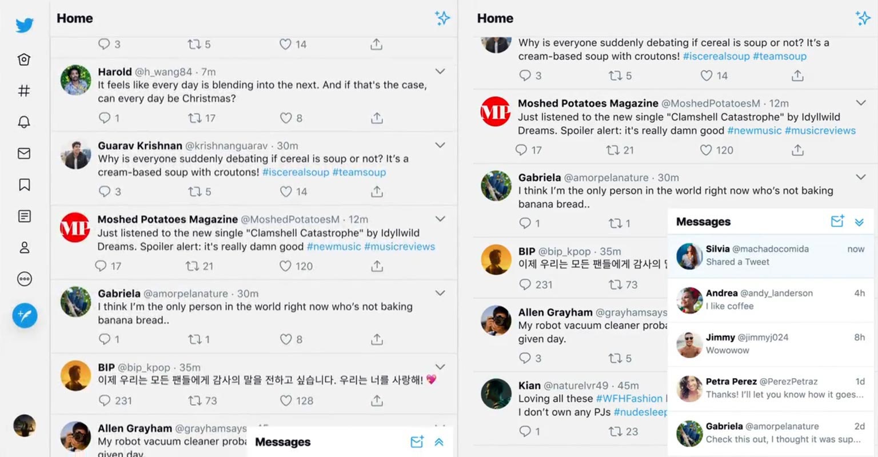Open the chevron menu on Harold's tweet
878x457 pixels.
(440, 71)
